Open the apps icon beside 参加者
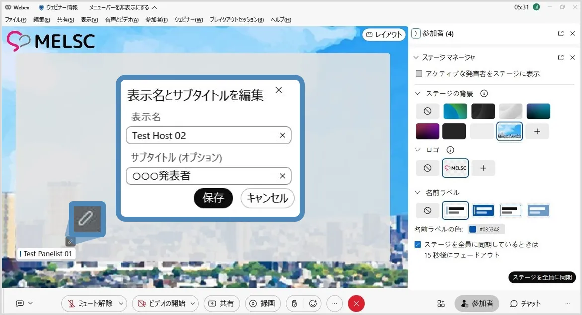The width and height of the screenshot is (582, 315). pos(441,304)
